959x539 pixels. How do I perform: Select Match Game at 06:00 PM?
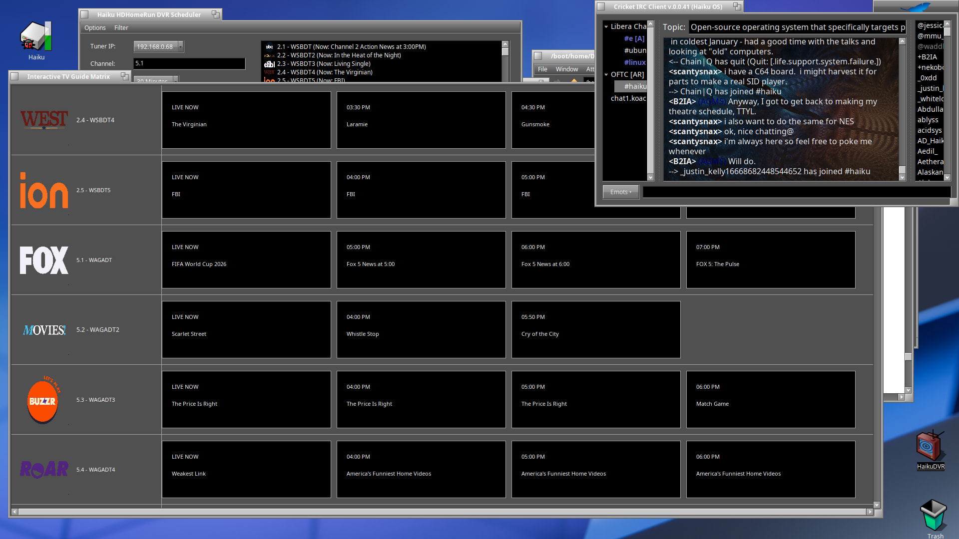point(771,399)
